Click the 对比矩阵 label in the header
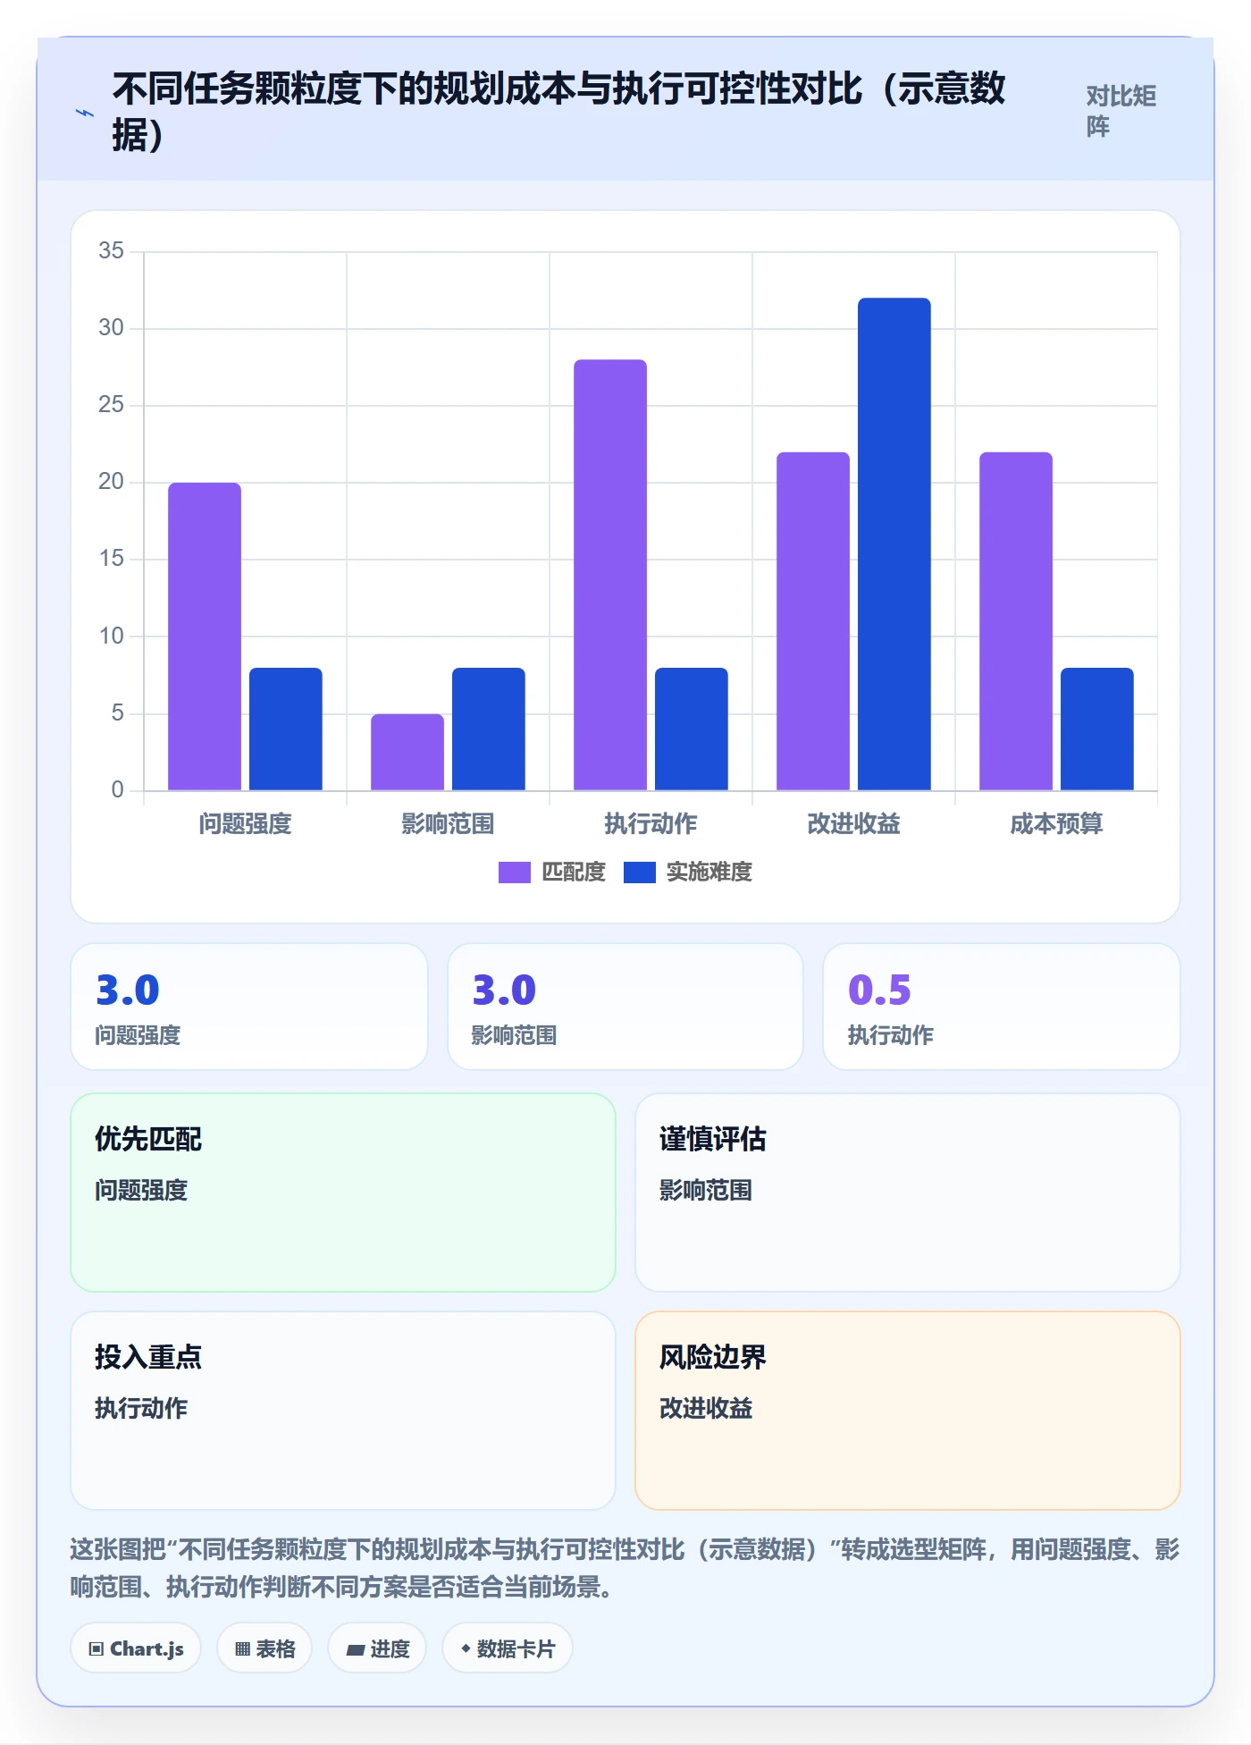Image resolution: width=1251 pixels, height=1745 pixels. (1121, 111)
